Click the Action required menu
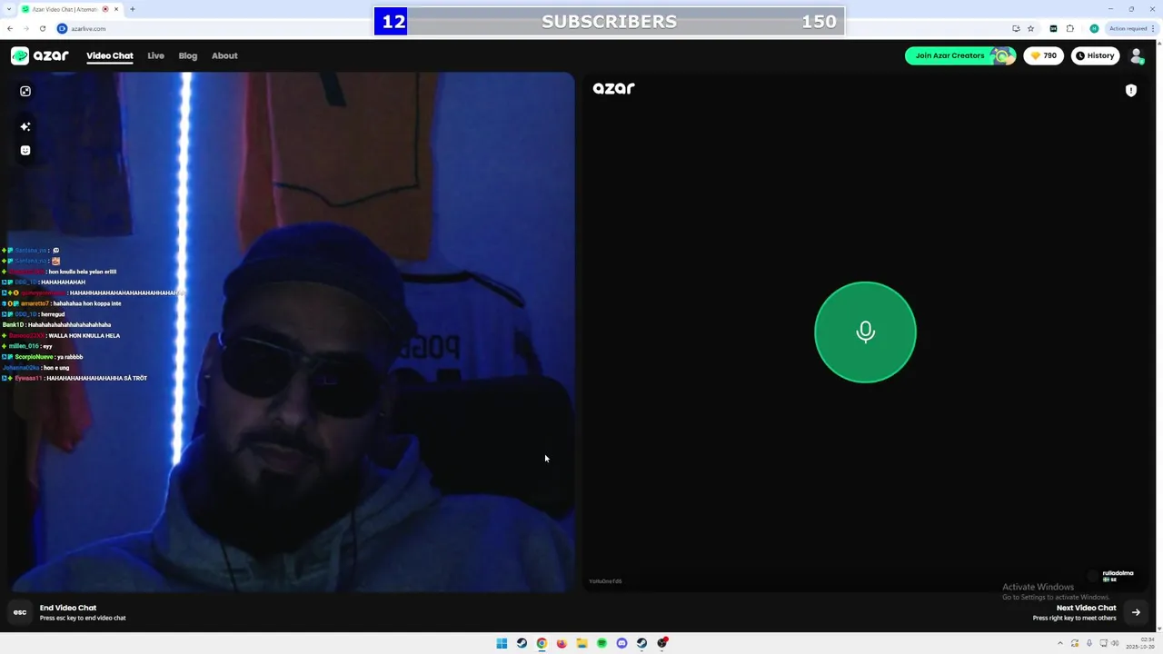 [1131, 28]
